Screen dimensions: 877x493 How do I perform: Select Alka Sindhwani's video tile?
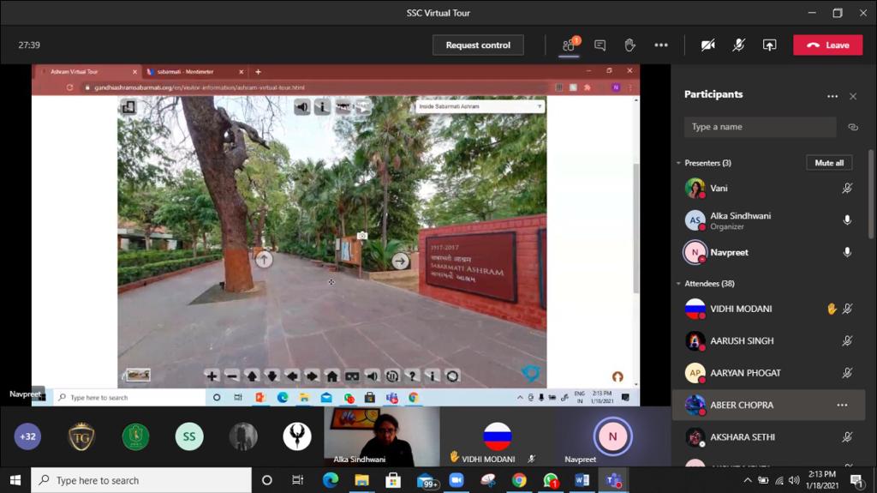(382, 436)
